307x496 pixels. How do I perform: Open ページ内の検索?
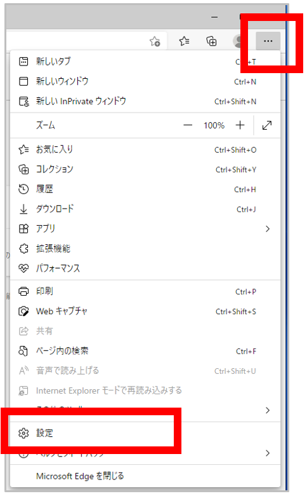pos(145,351)
